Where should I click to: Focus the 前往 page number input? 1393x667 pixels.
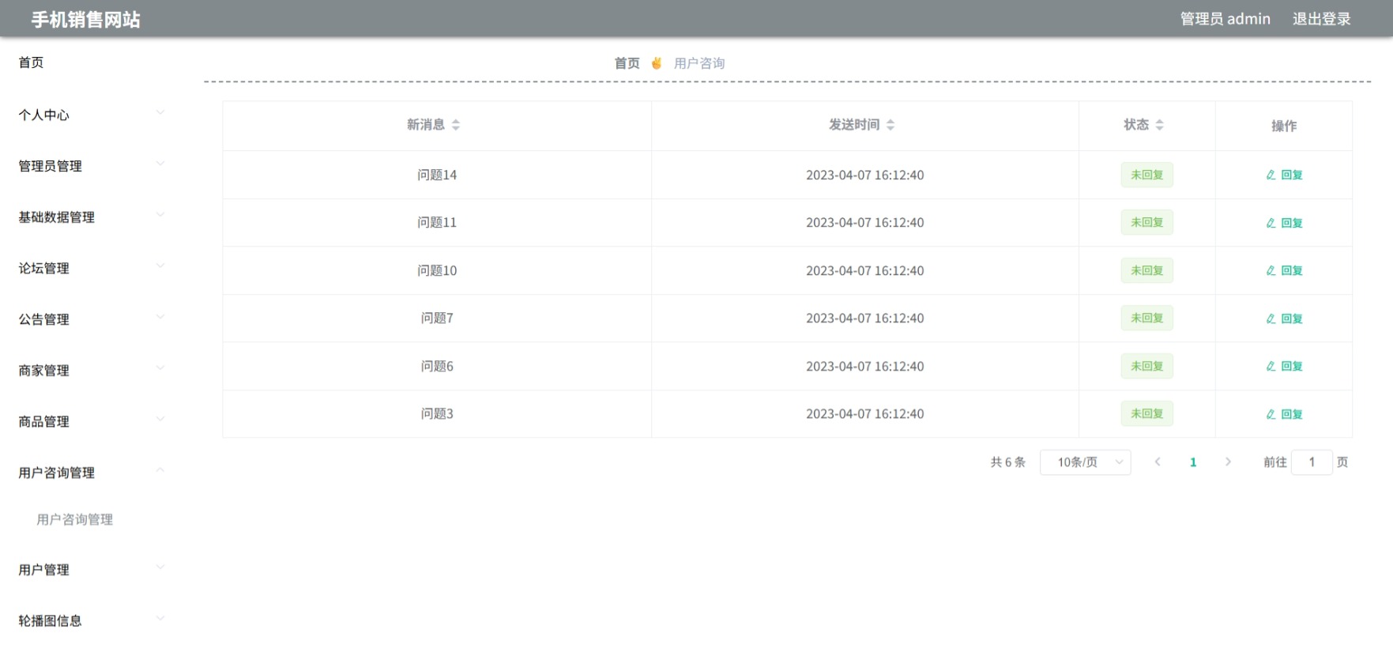tap(1312, 462)
